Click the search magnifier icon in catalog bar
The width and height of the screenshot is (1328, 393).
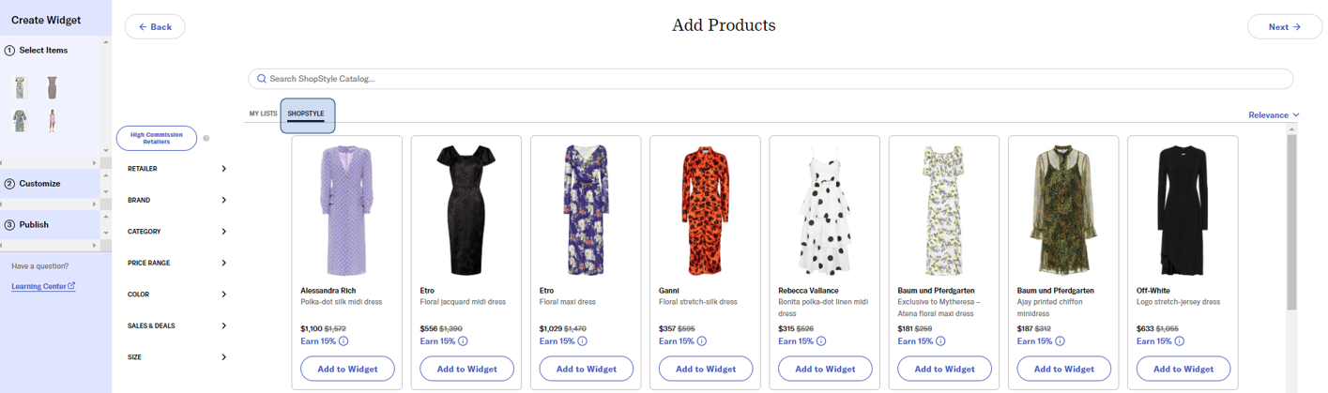coord(262,79)
